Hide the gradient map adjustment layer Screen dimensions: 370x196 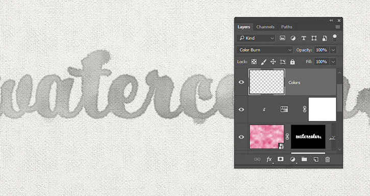[x=241, y=110]
